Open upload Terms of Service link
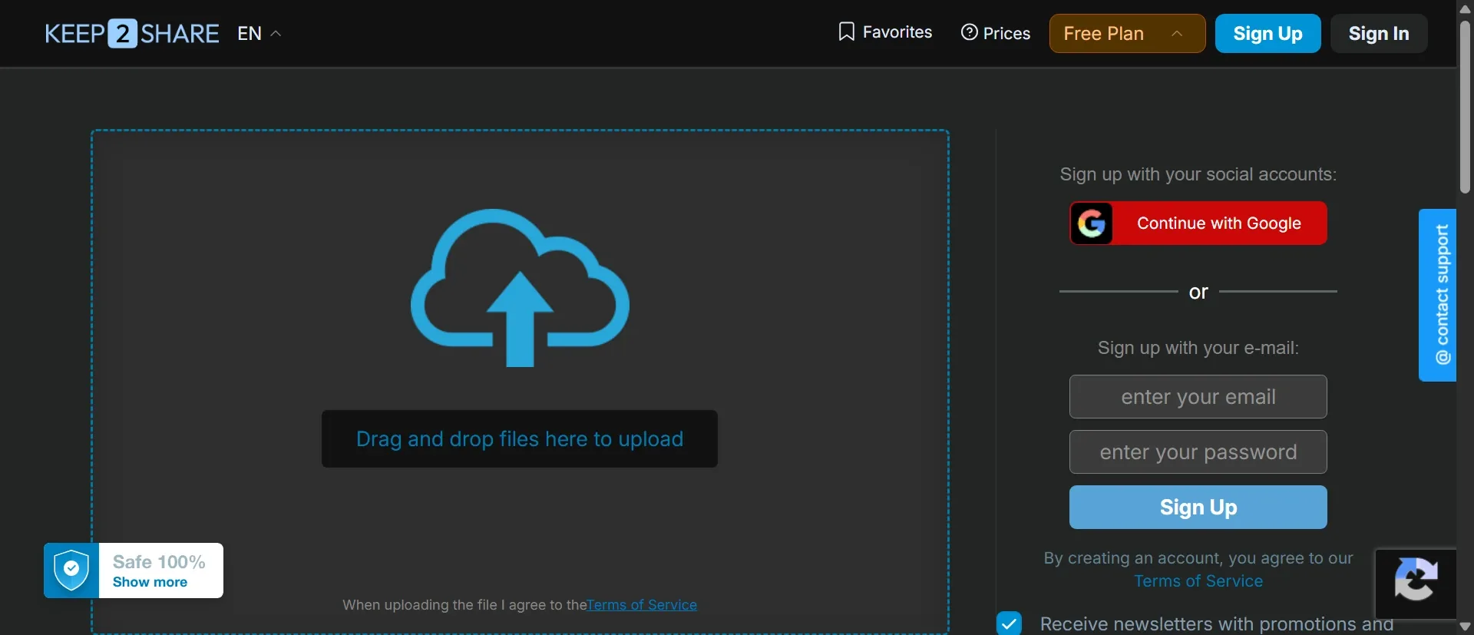The width and height of the screenshot is (1474, 635). (642, 605)
